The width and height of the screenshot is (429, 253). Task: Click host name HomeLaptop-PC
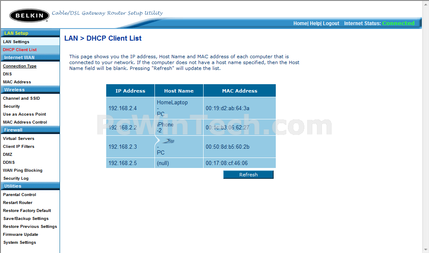coord(173,108)
